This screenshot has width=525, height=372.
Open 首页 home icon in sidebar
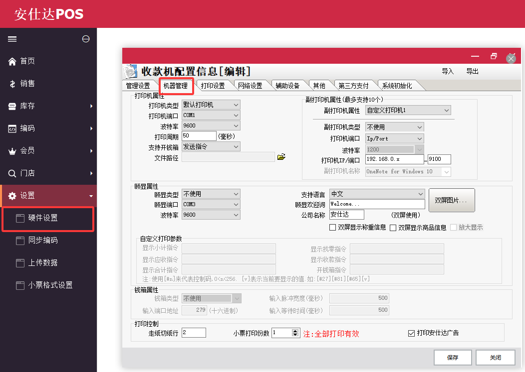[x=12, y=61]
